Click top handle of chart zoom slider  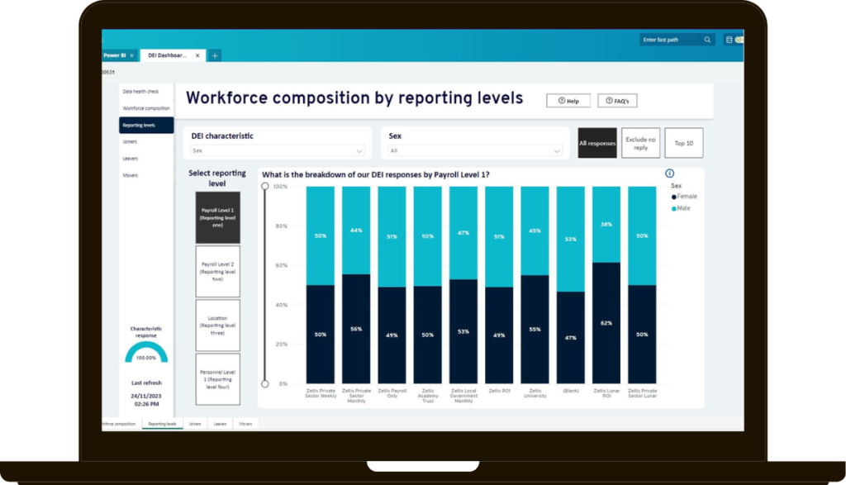coord(264,187)
